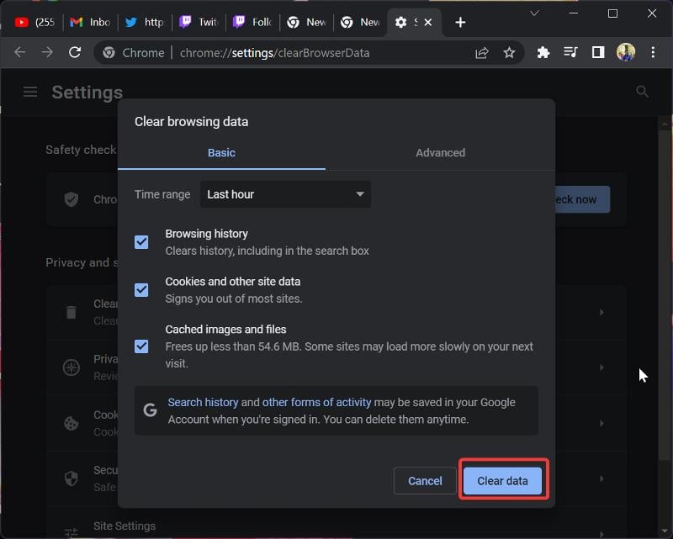Switch to the first New Tab
This screenshot has width=673, height=539.
coord(307,23)
